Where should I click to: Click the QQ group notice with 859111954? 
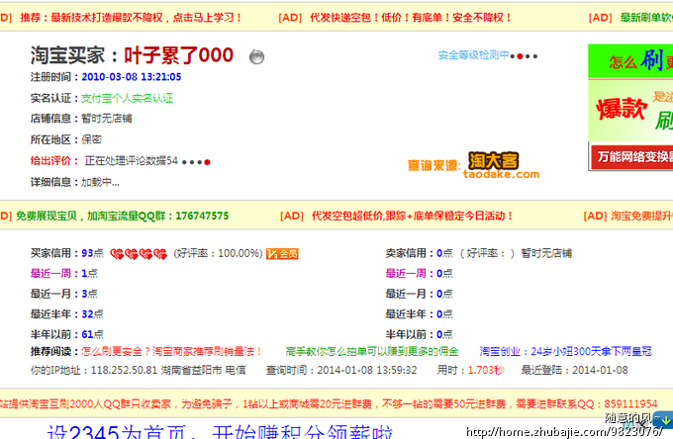(329, 403)
